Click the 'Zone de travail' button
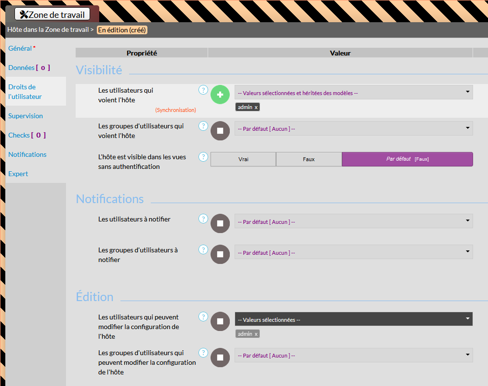The width and height of the screenshot is (488, 386). click(x=52, y=14)
